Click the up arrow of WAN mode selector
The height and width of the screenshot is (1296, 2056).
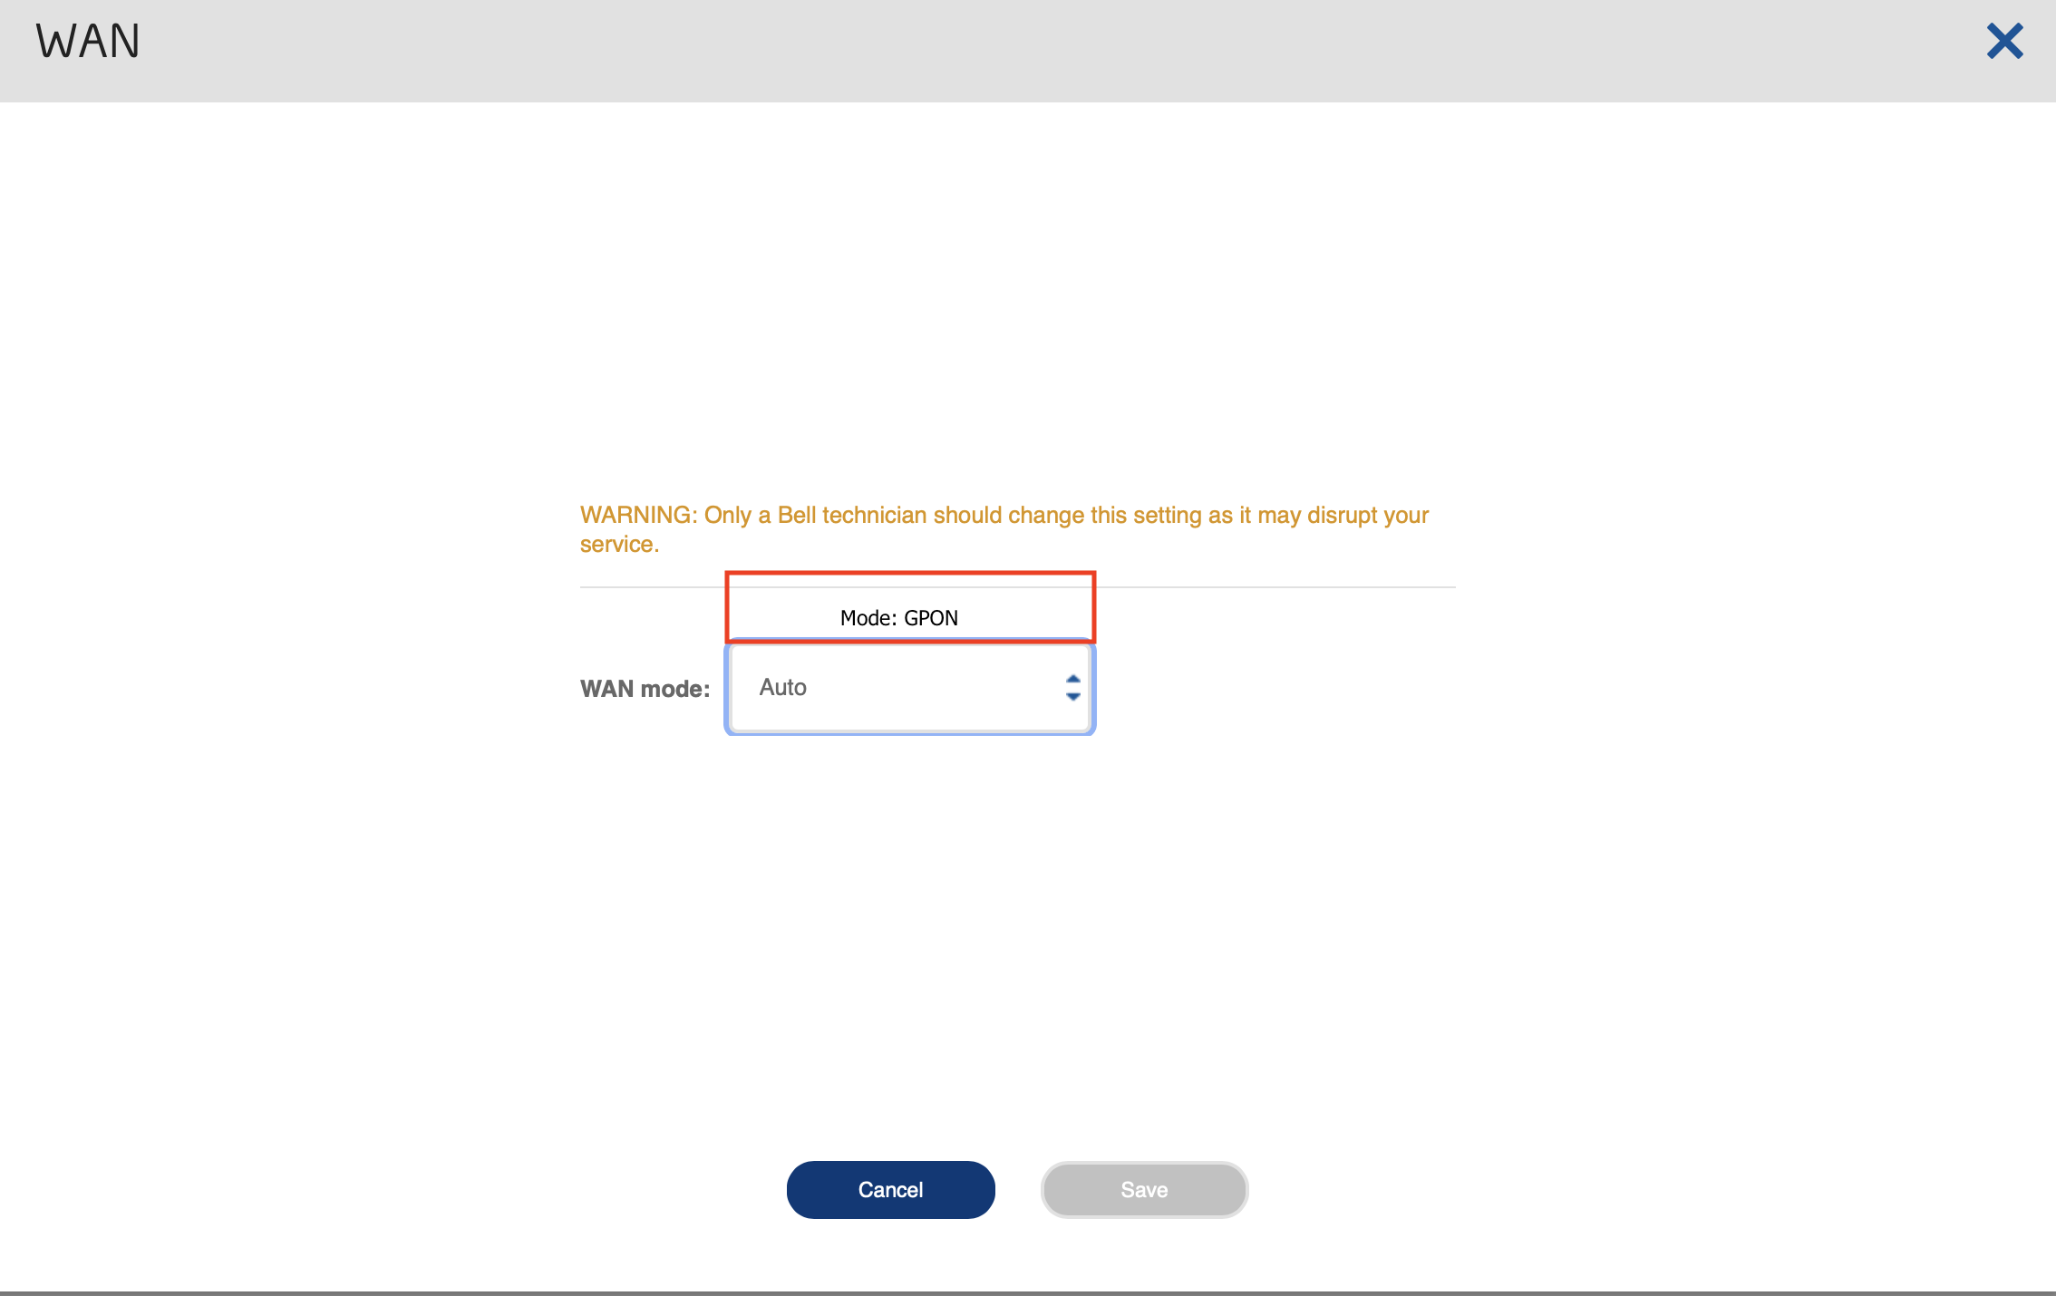[x=1072, y=679]
